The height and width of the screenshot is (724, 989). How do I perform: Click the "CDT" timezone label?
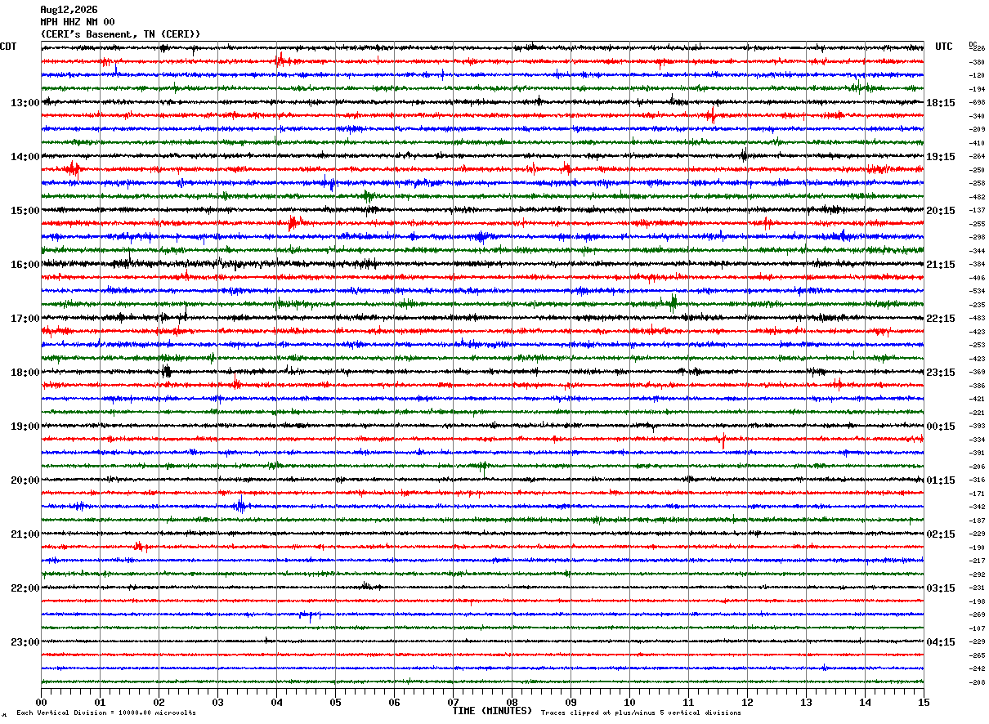click(x=8, y=47)
